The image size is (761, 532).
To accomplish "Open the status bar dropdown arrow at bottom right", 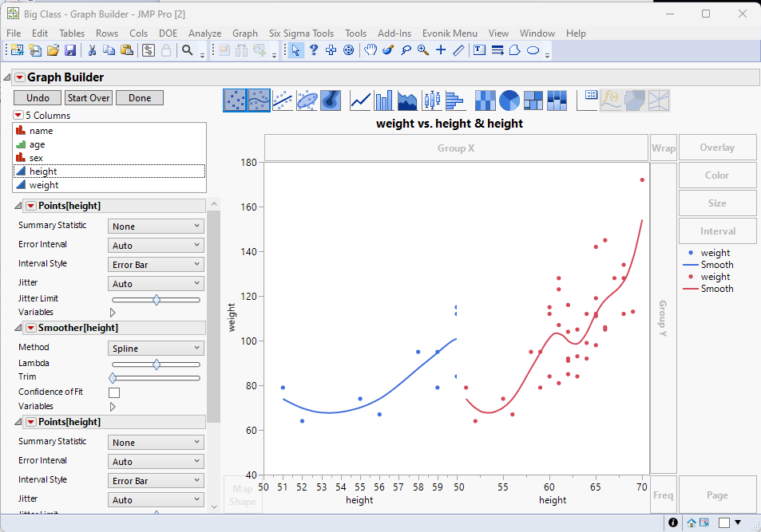I will click(738, 522).
